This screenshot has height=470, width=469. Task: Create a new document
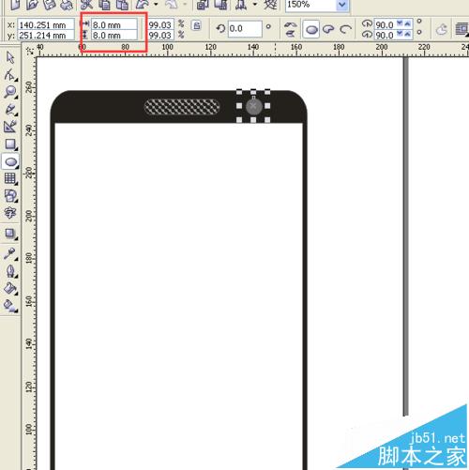click(15, 5)
